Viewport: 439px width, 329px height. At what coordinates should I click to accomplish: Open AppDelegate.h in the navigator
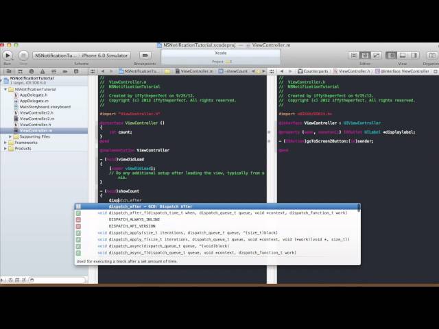pyautogui.click(x=34, y=95)
